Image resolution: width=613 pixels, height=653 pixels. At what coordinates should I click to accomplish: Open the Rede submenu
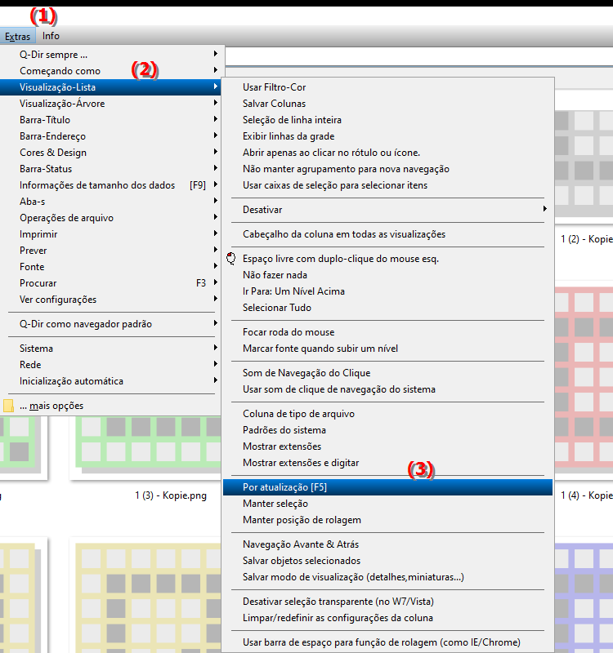(x=110, y=365)
